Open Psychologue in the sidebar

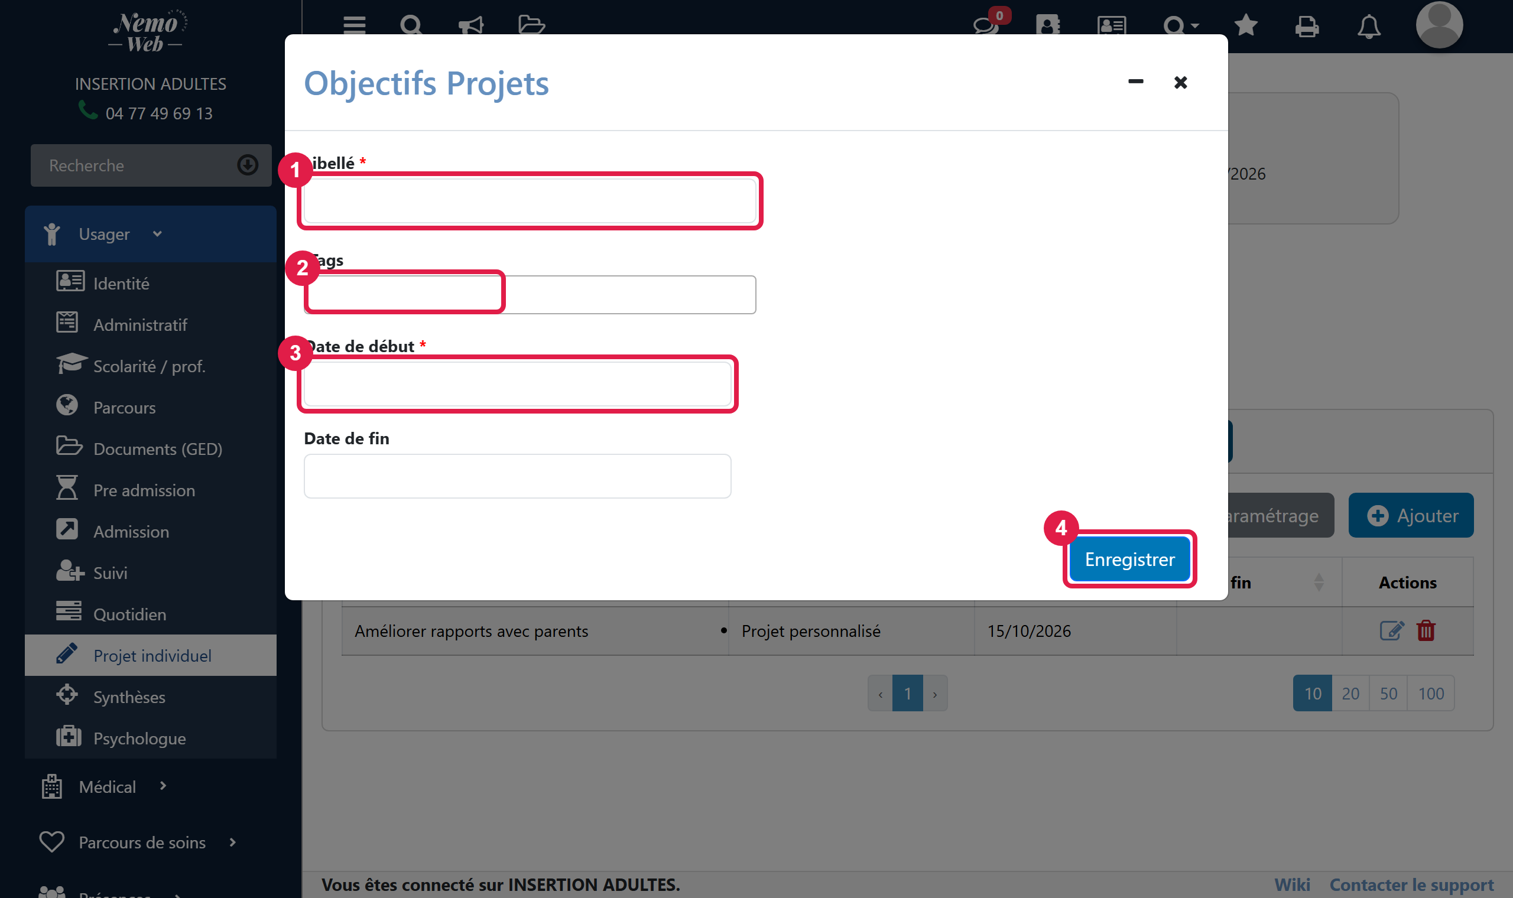150,738
